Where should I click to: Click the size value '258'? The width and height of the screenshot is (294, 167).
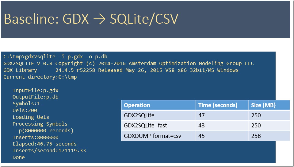click(x=256, y=136)
